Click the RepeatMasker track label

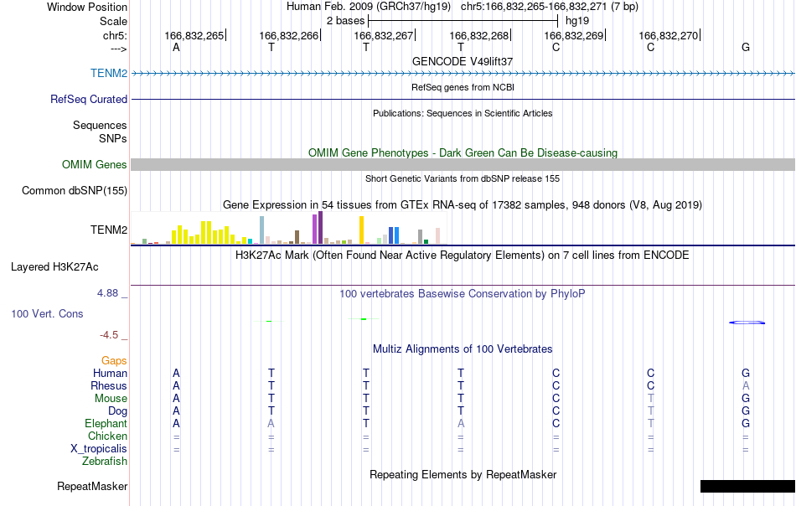pyautogui.click(x=92, y=486)
